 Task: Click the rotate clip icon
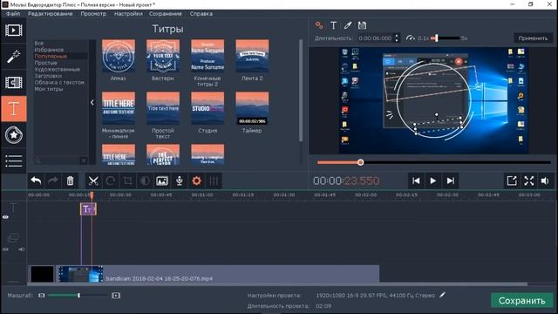point(111,181)
